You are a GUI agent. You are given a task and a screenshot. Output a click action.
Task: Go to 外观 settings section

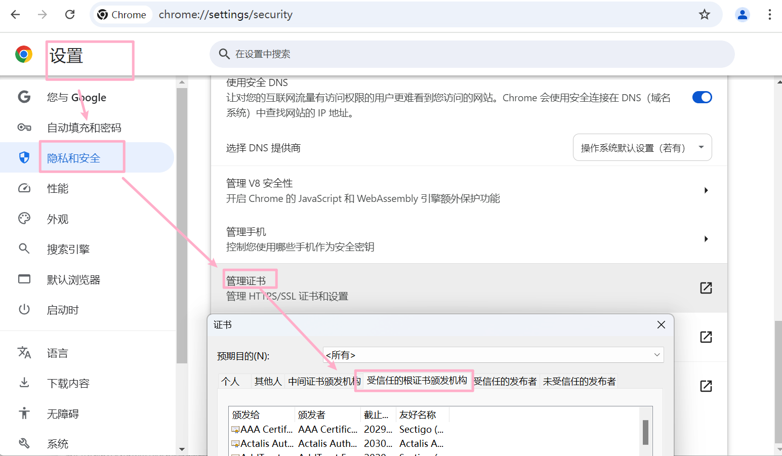[x=87, y=219]
